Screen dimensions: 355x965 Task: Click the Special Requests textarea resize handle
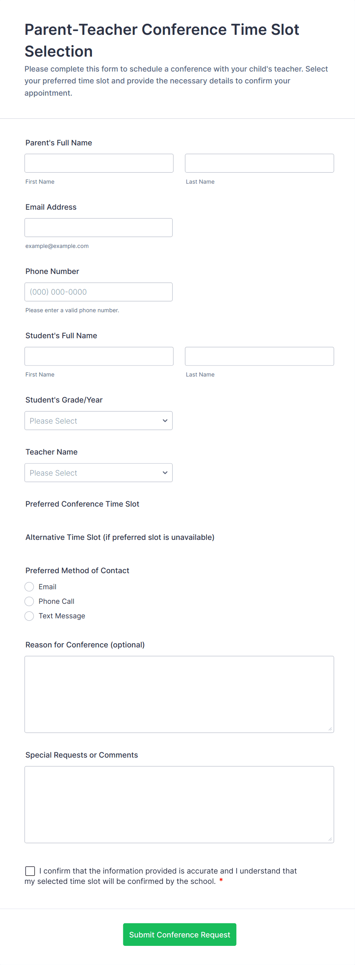330,839
